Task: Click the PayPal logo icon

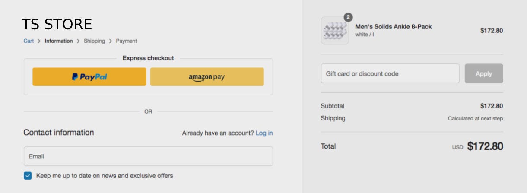Action: (75, 77)
